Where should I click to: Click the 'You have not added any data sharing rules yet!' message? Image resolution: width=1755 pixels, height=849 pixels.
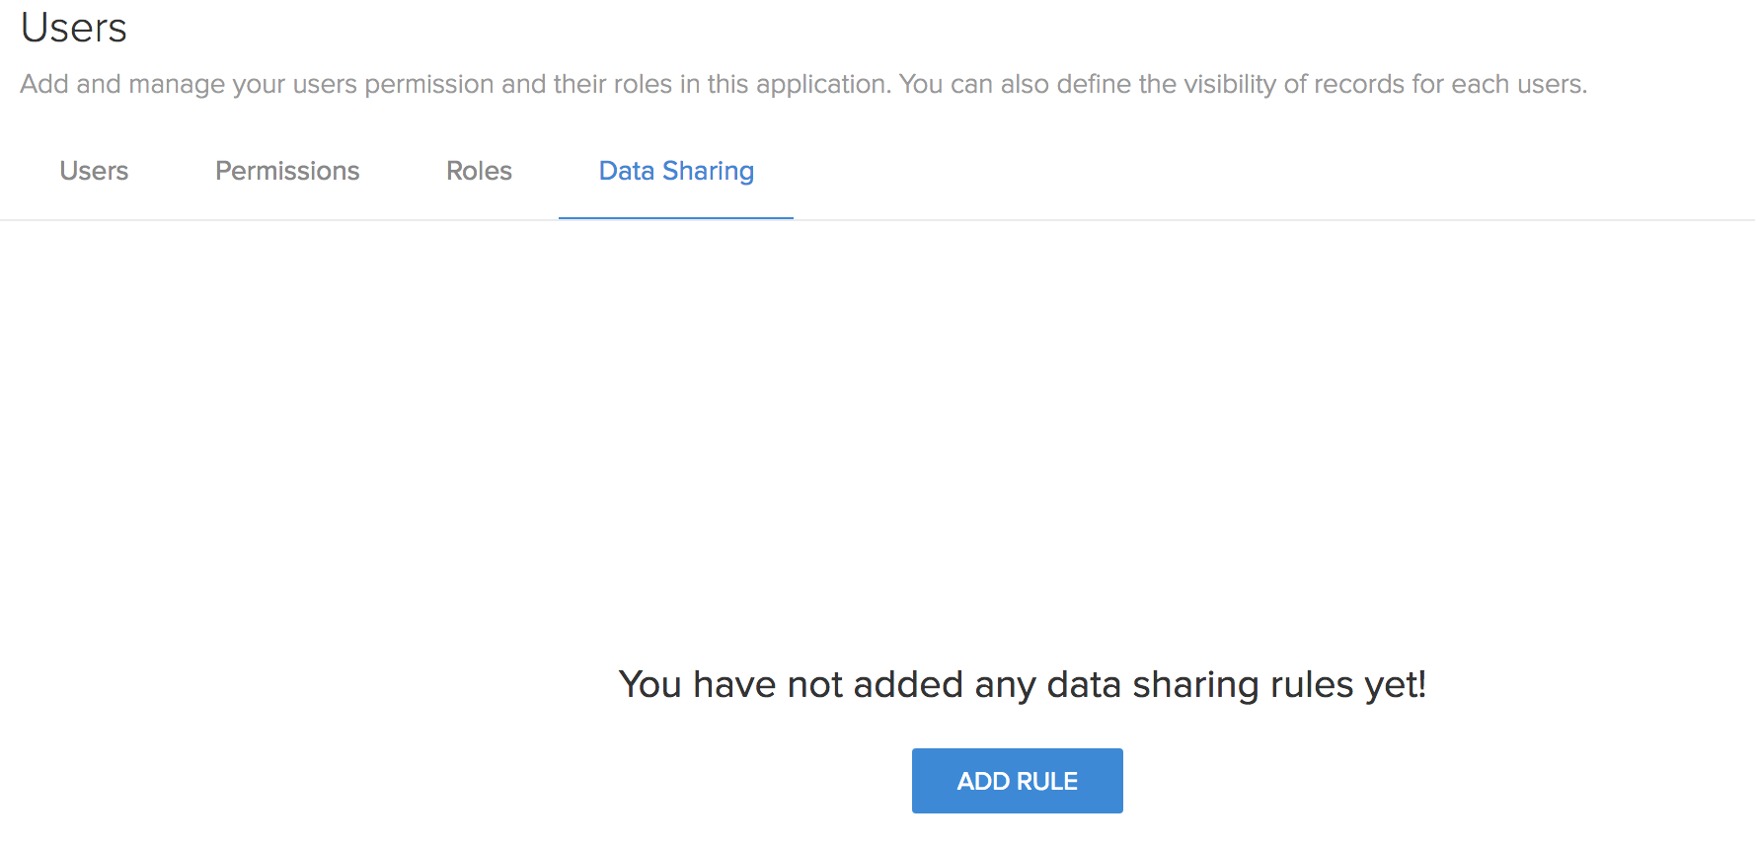click(x=1022, y=684)
